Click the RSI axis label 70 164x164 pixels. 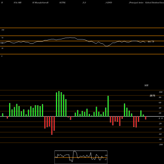[2, 38]
